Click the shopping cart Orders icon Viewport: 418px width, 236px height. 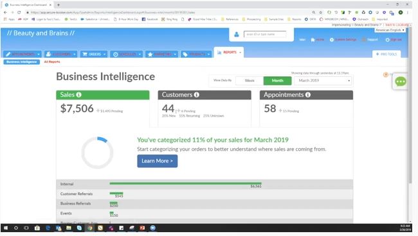click(x=85, y=55)
